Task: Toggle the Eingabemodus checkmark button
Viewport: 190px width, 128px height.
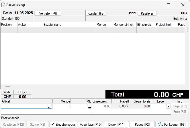Action: click(63, 124)
